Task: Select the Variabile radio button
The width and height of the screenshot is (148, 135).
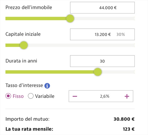Action: click(31, 96)
